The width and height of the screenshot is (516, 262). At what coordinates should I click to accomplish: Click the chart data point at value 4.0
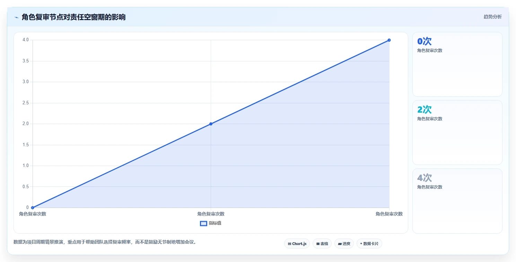[x=389, y=40]
